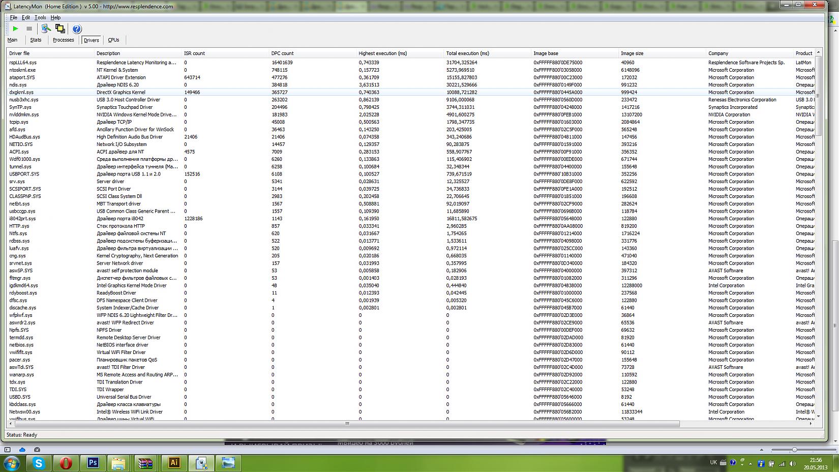The image size is (839, 472).
Task: Click the yellow overlapping squares toolbar icon
Action: click(x=60, y=29)
